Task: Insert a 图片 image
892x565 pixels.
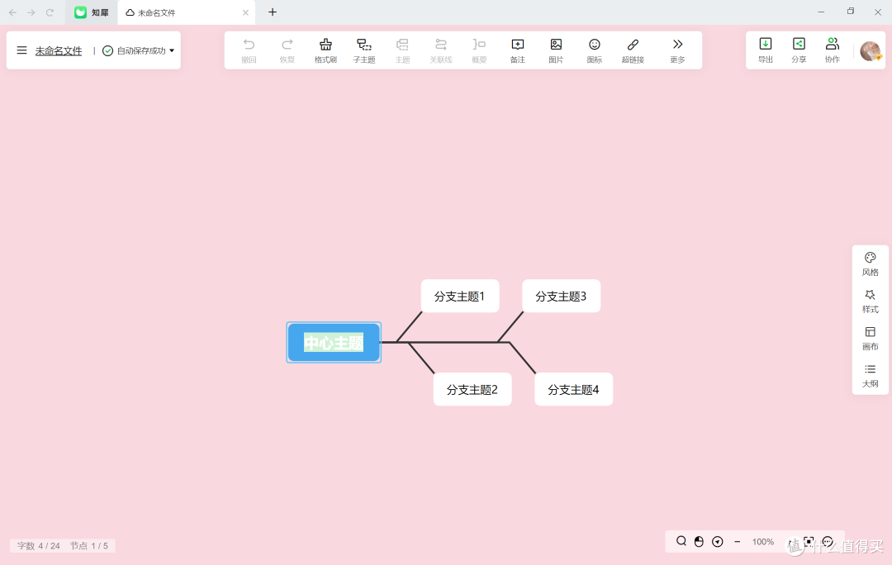Action: click(556, 50)
